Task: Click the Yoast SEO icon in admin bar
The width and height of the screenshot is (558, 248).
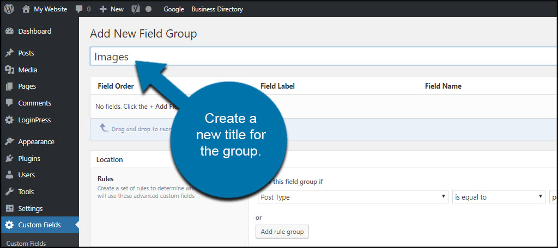Action: [136, 9]
